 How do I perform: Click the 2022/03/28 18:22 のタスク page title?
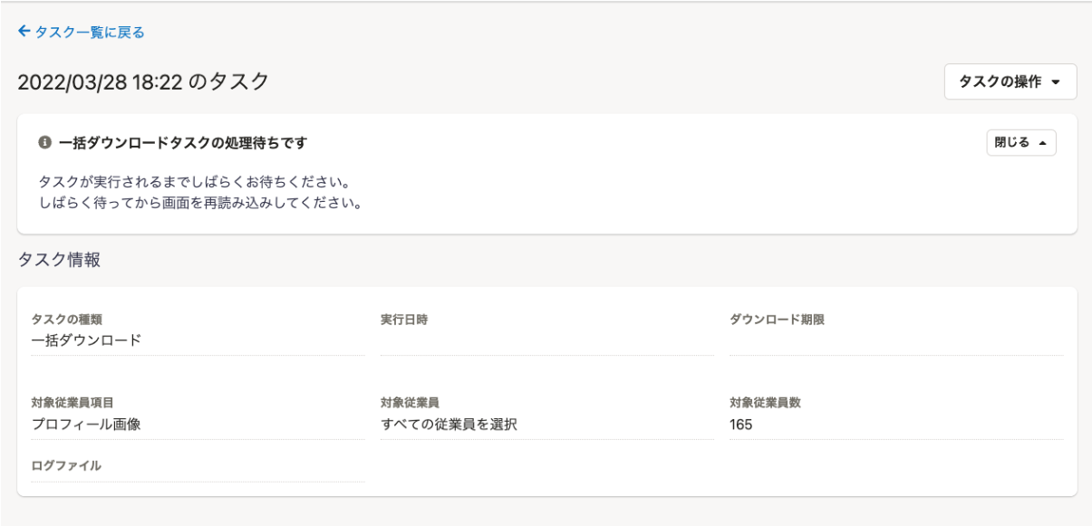[x=143, y=81]
